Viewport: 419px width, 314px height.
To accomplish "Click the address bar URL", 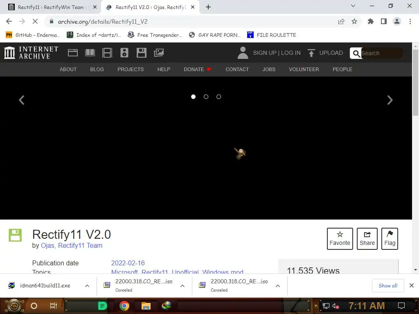I will click(103, 22).
